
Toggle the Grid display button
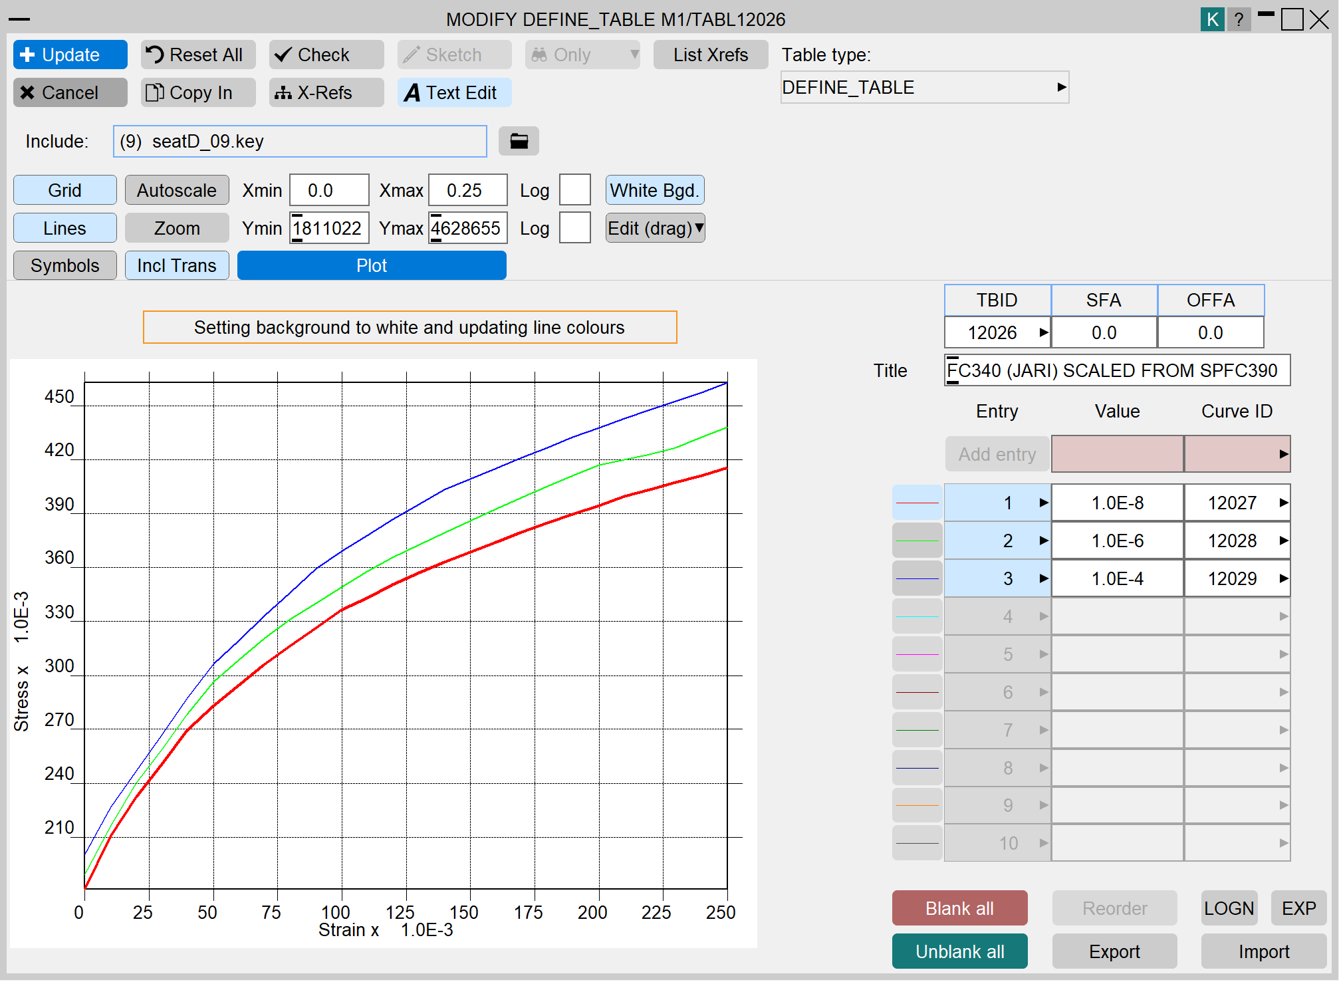(64, 190)
